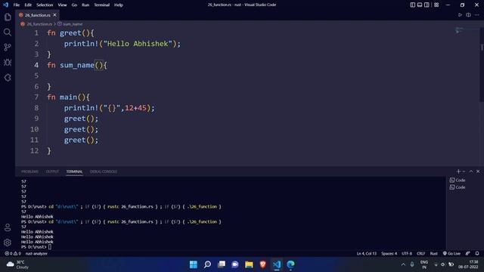Click 'fn main(){' on line 7
Screen dimensions: 484x272
pos(68,97)
